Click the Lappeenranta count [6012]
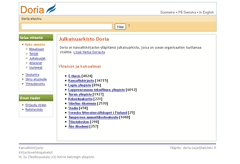This screenshot has width=240, height=164. [x=131, y=90]
